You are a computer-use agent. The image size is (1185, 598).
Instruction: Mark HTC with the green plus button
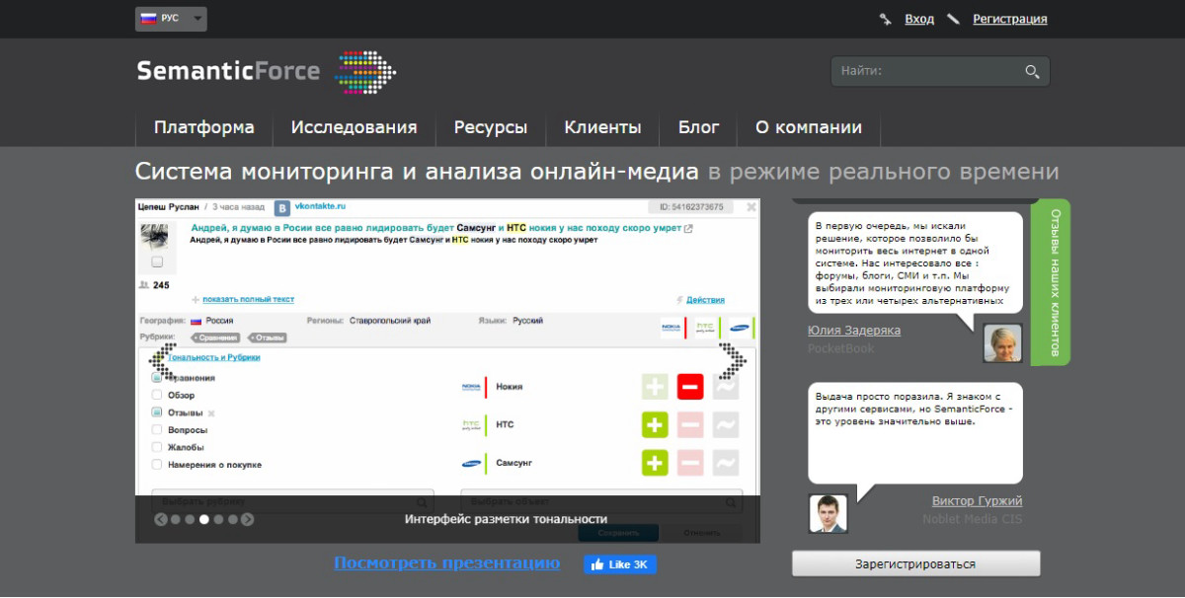(655, 424)
